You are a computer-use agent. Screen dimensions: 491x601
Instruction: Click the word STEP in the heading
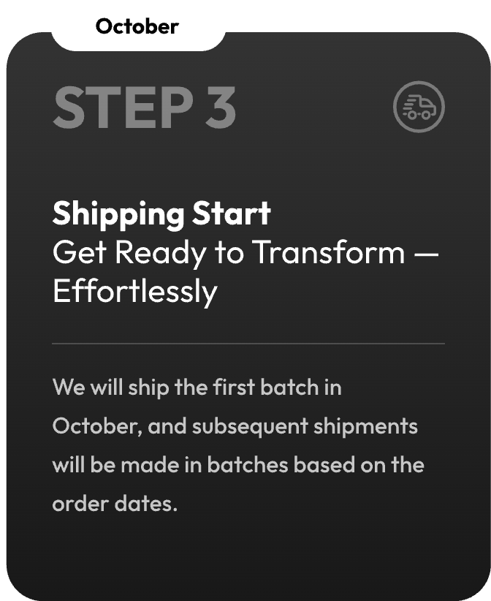click(123, 107)
